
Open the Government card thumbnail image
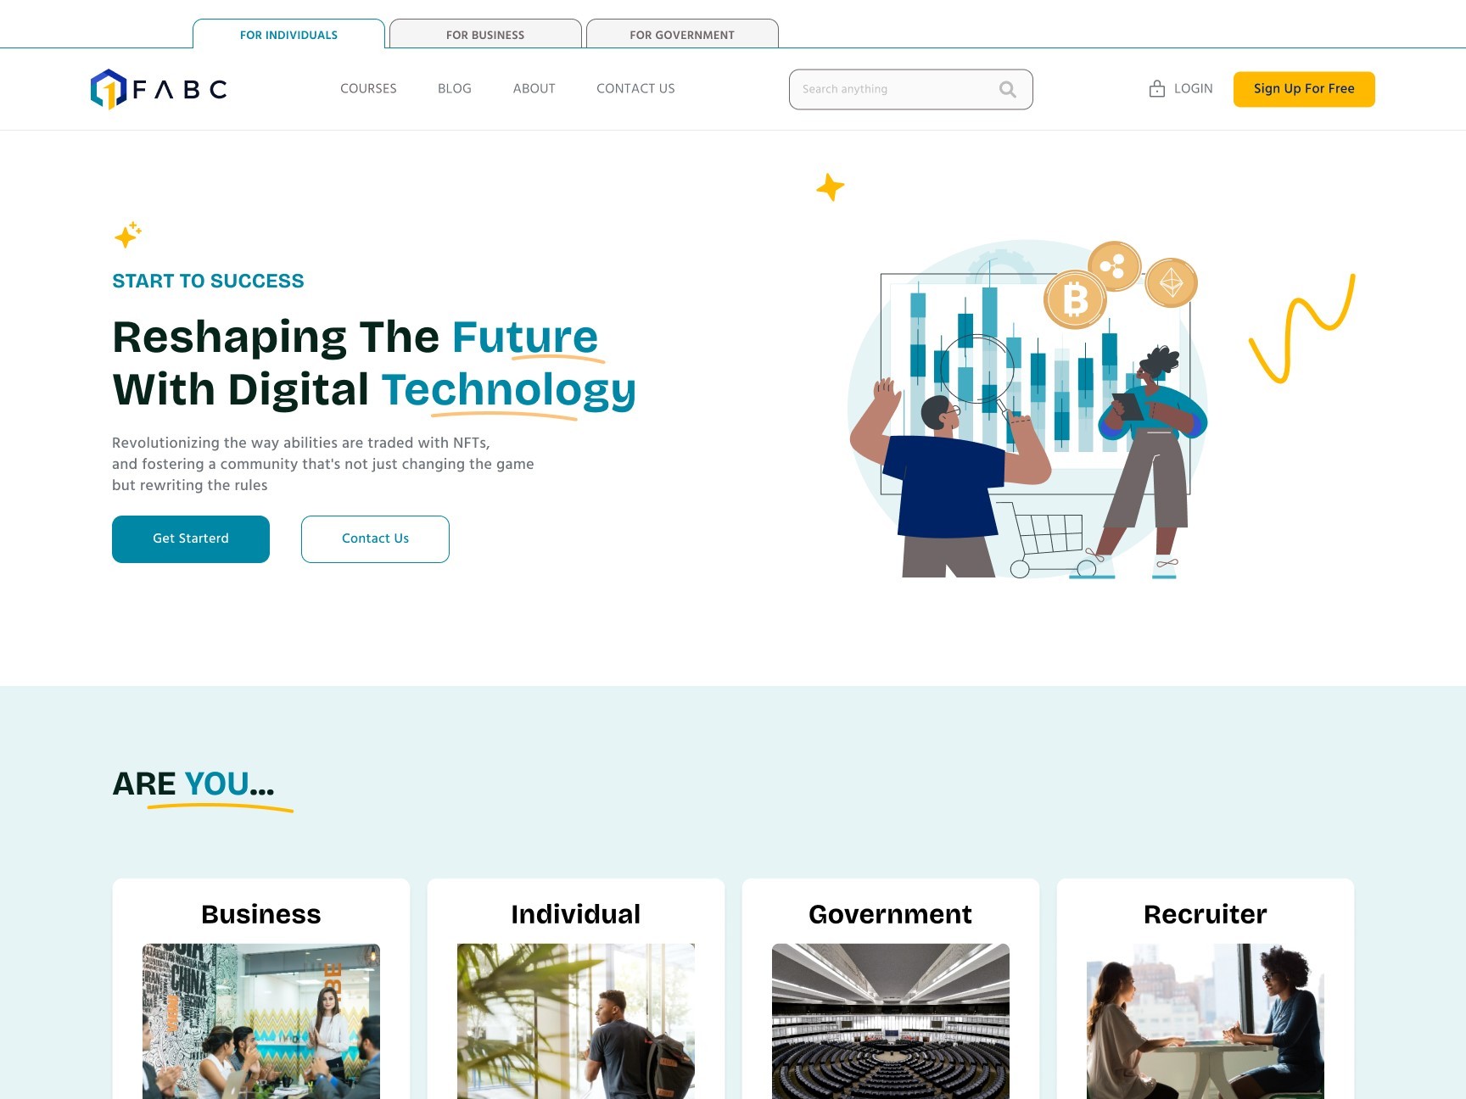pos(891,1021)
